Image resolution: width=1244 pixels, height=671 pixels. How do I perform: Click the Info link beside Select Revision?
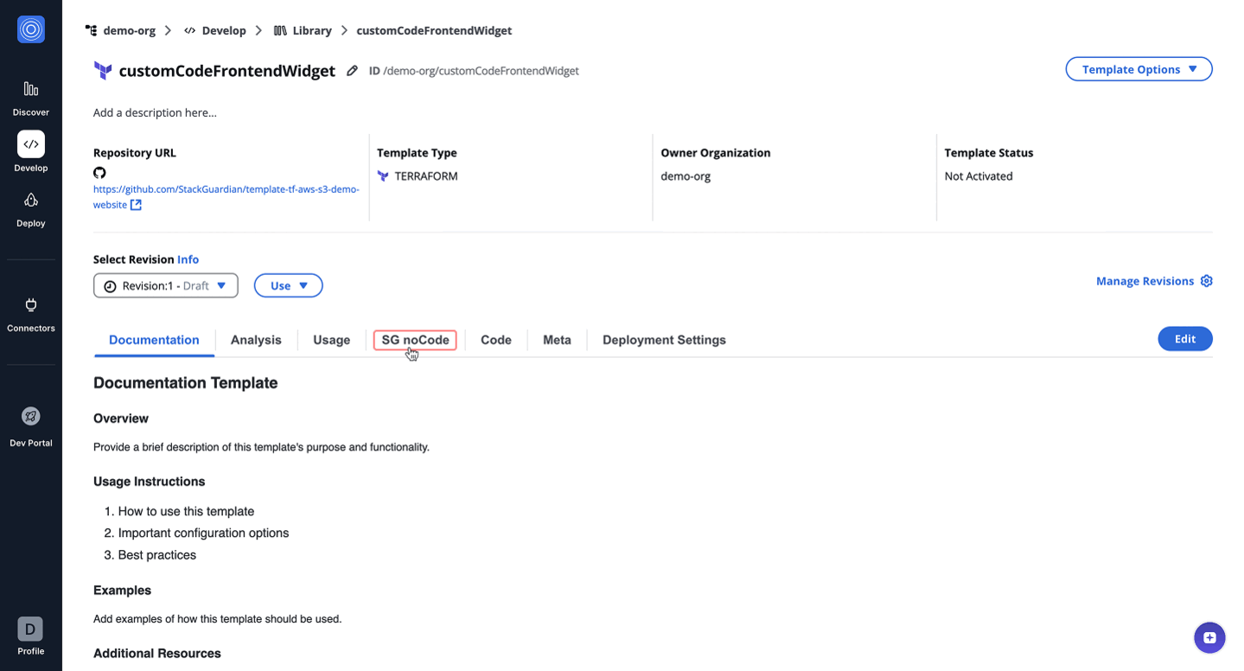(x=188, y=259)
